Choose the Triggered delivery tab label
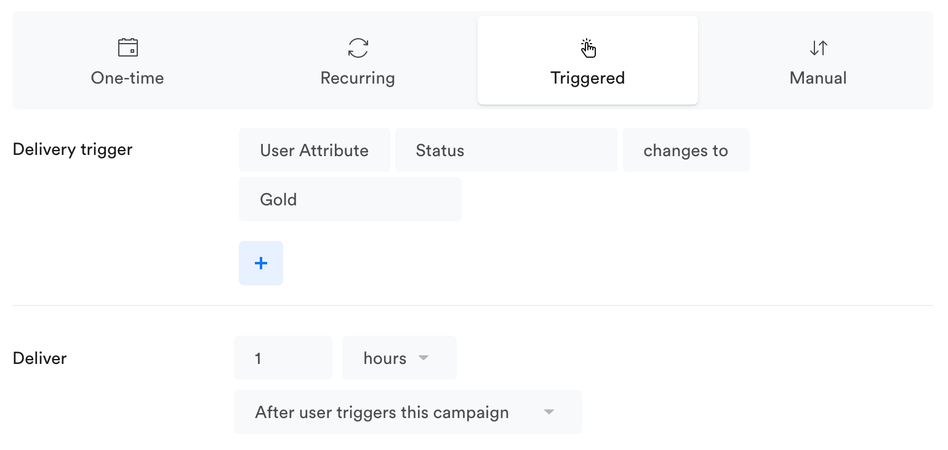This screenshot has width=948, height=450. point(588,78)
